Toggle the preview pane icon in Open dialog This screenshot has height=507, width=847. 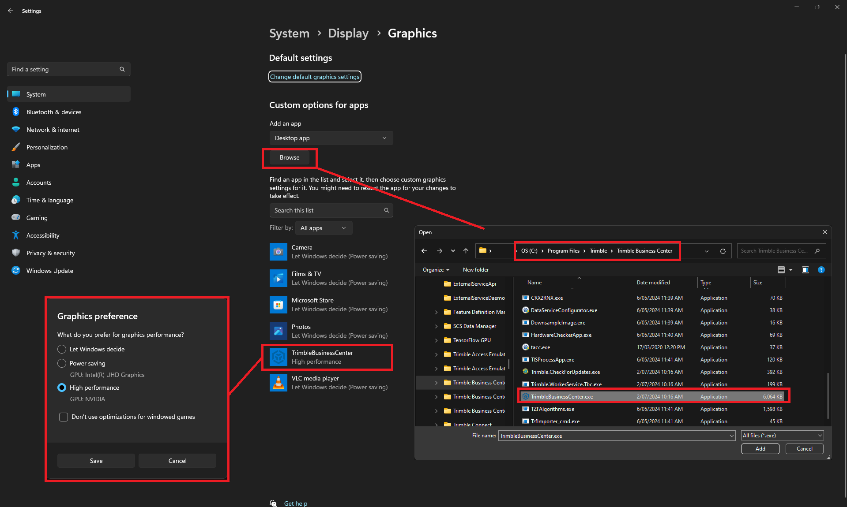(806, 270)
